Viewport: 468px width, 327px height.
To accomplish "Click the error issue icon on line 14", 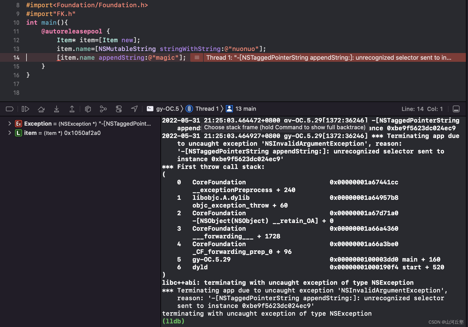I will (x=197, y=58).
